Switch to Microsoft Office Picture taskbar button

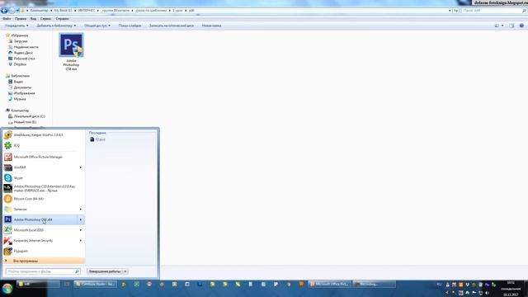pos(330,284)
